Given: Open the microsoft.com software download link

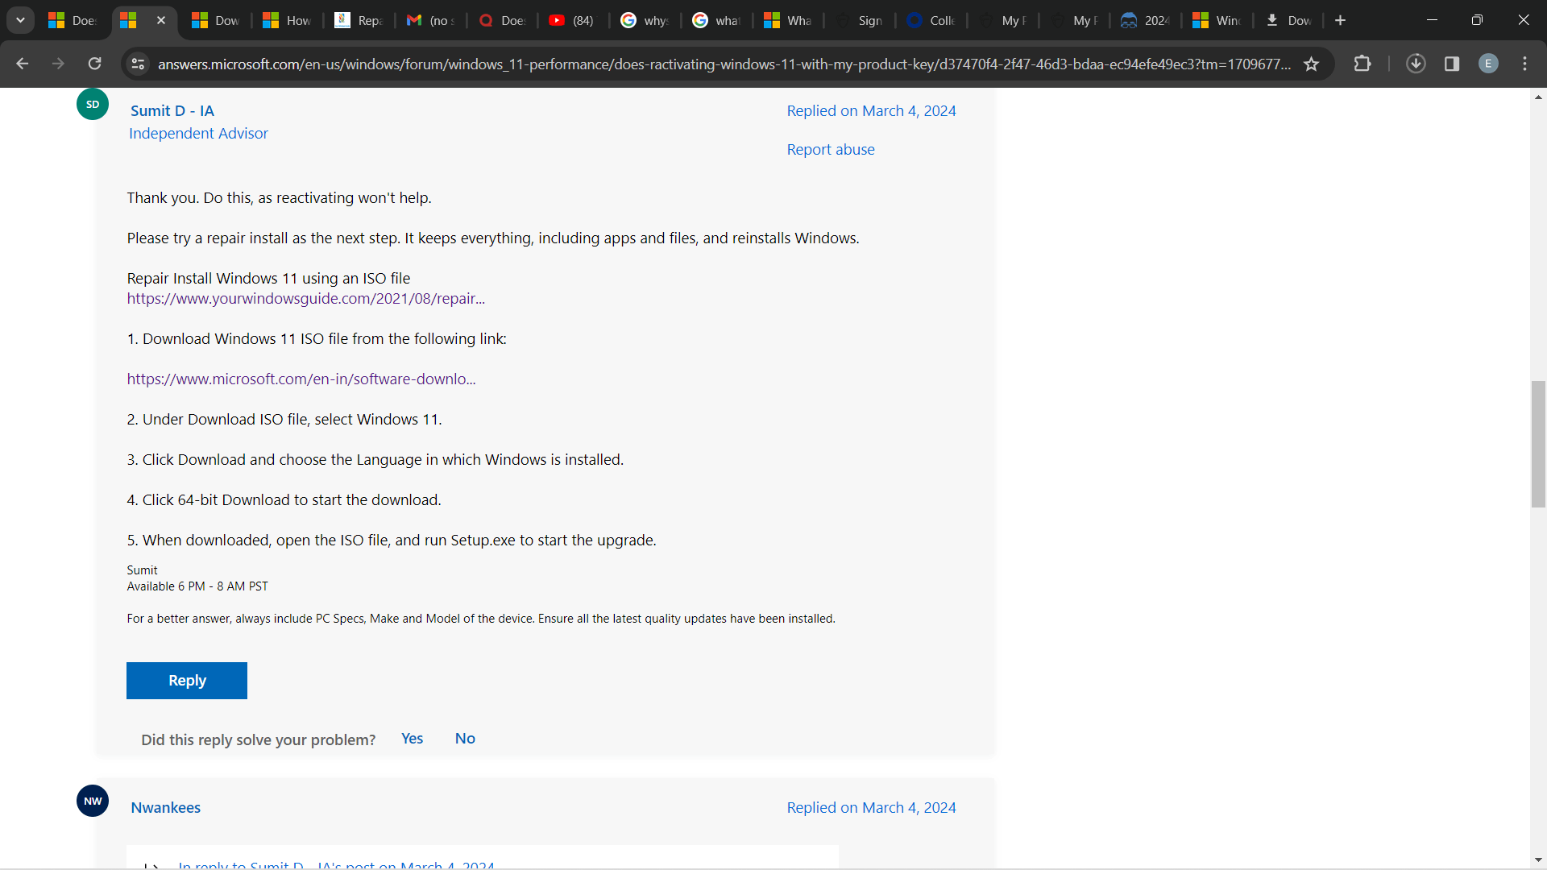Looking at the screenshot, I should [301, 379].
